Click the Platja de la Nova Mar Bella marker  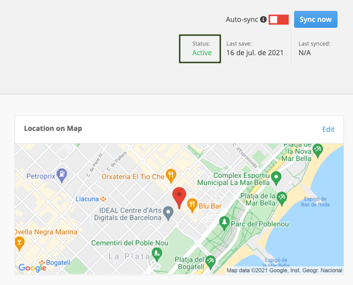(x=318, y=150)
